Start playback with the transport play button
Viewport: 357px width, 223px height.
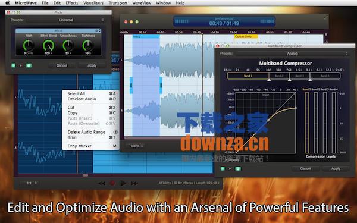point(123,183)
